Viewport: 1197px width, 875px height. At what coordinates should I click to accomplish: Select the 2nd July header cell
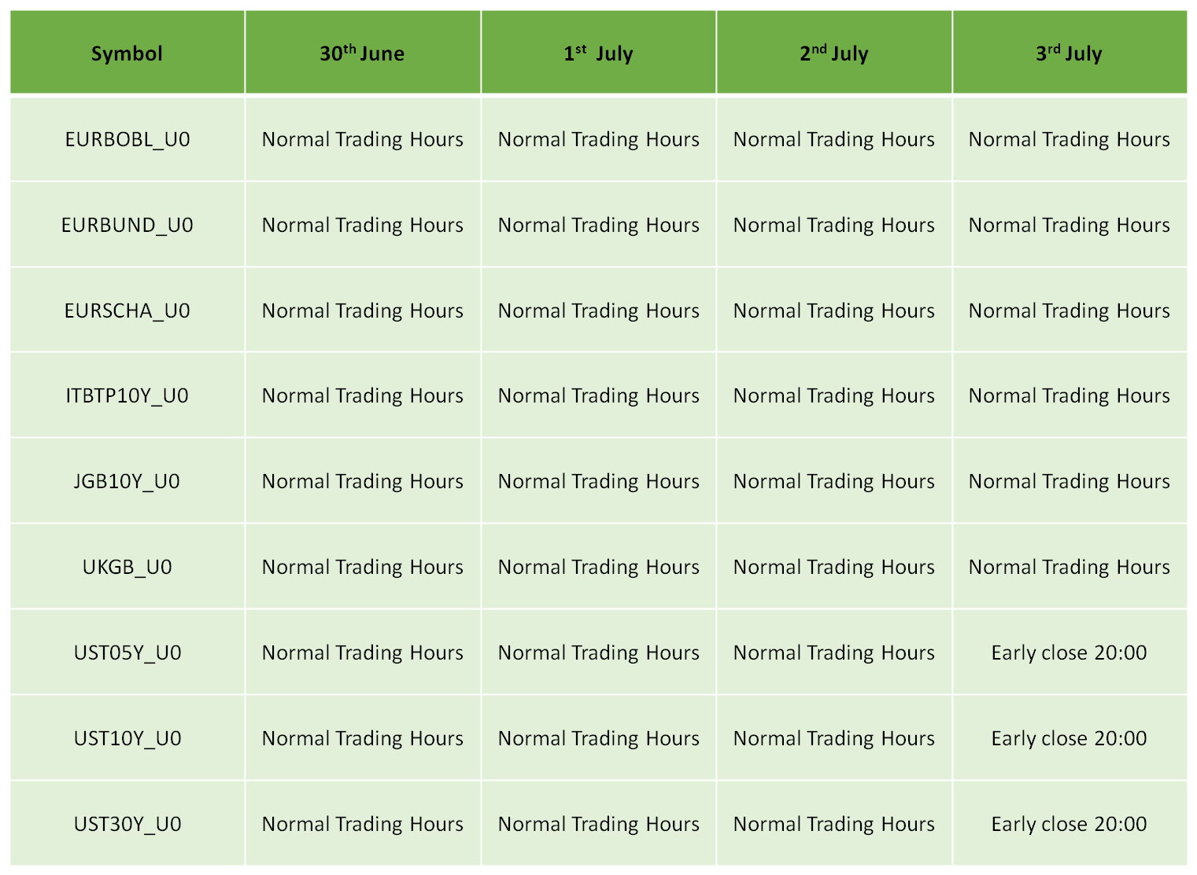tap(834, 53)
